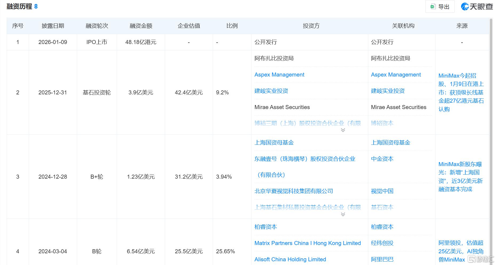Open 建峻实业投资 in the 关联机构 column

click(388, 91)
